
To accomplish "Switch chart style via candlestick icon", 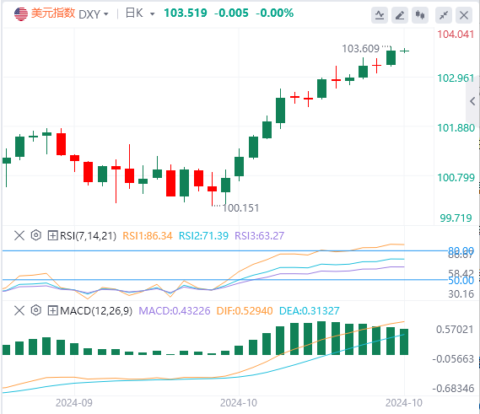I will tap(420, 15).
